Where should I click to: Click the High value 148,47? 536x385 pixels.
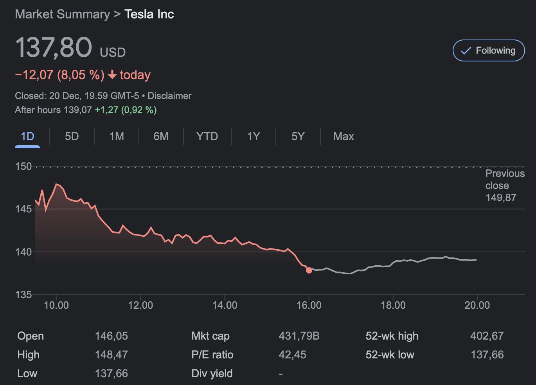(x=112, y=354)
